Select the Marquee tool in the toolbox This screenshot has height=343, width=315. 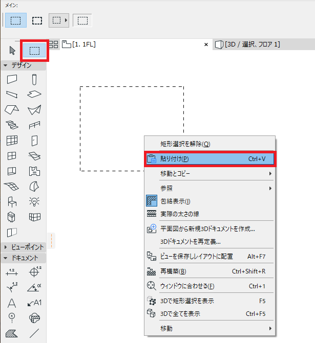point(34,51)
